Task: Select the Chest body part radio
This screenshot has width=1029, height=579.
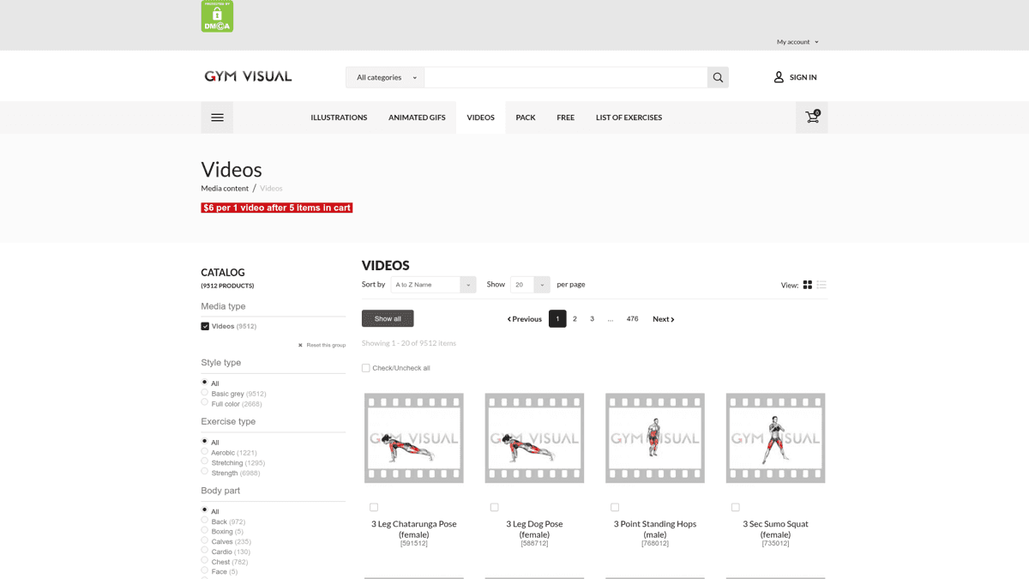Action: point(204,561)
